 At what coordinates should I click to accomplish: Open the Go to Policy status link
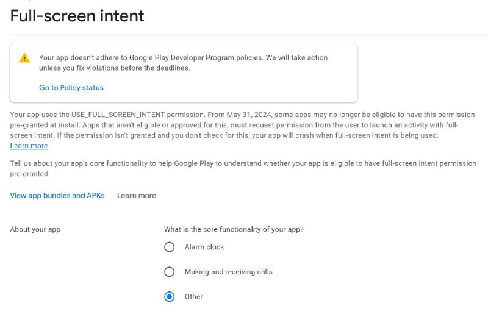pyautogui.click(x=71, y=88)
